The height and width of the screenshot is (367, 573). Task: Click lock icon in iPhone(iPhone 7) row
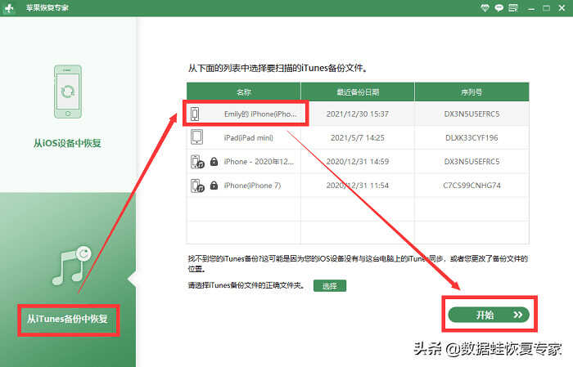point(214,186)
